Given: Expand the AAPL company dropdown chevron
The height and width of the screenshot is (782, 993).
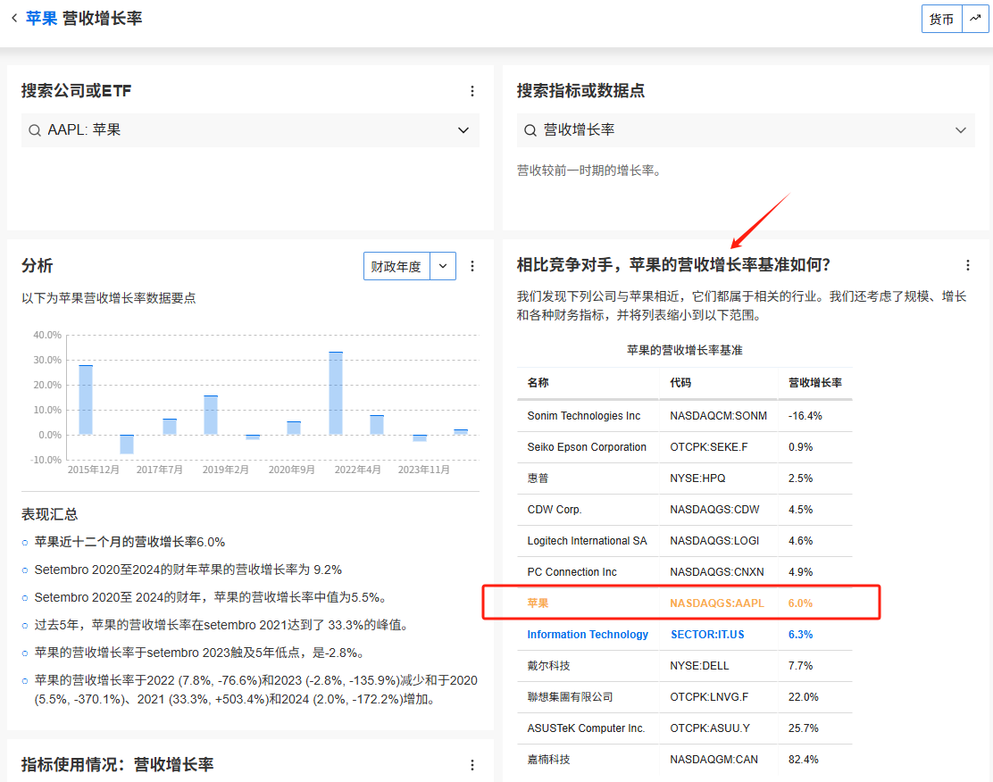Looking at the screenshot, I should pyautogui.click(x=463, y=130).
